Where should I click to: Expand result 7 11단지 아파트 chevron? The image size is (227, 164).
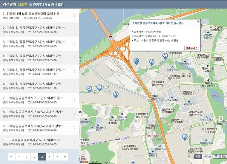click(75, 100)
